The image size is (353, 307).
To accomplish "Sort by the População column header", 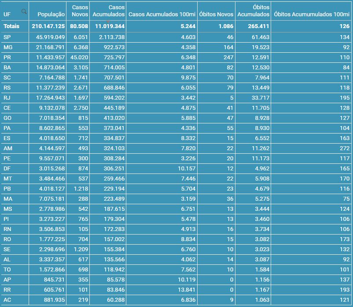I will 51,14.
